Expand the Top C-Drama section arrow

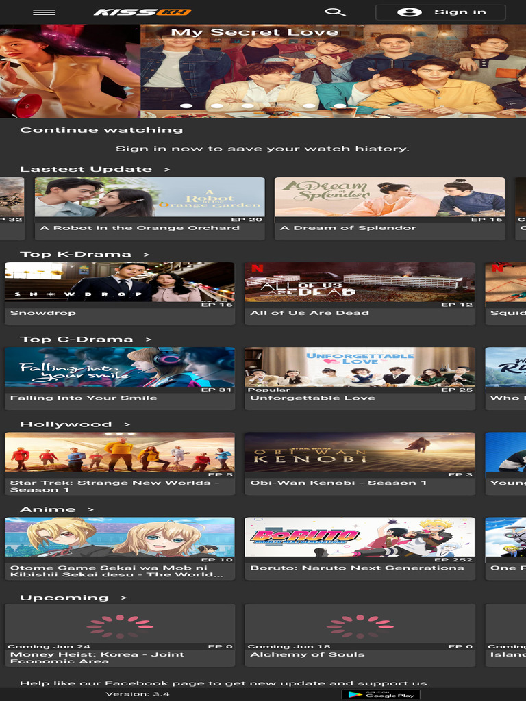coord(148,340)
